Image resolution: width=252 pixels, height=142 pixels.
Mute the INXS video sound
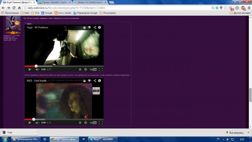point(37,122)
